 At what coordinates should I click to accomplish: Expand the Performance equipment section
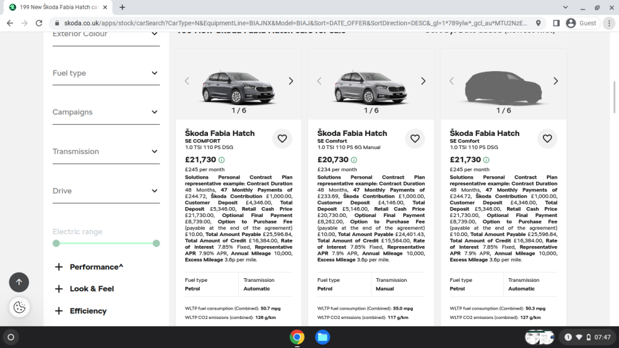(x=89, y=267)
